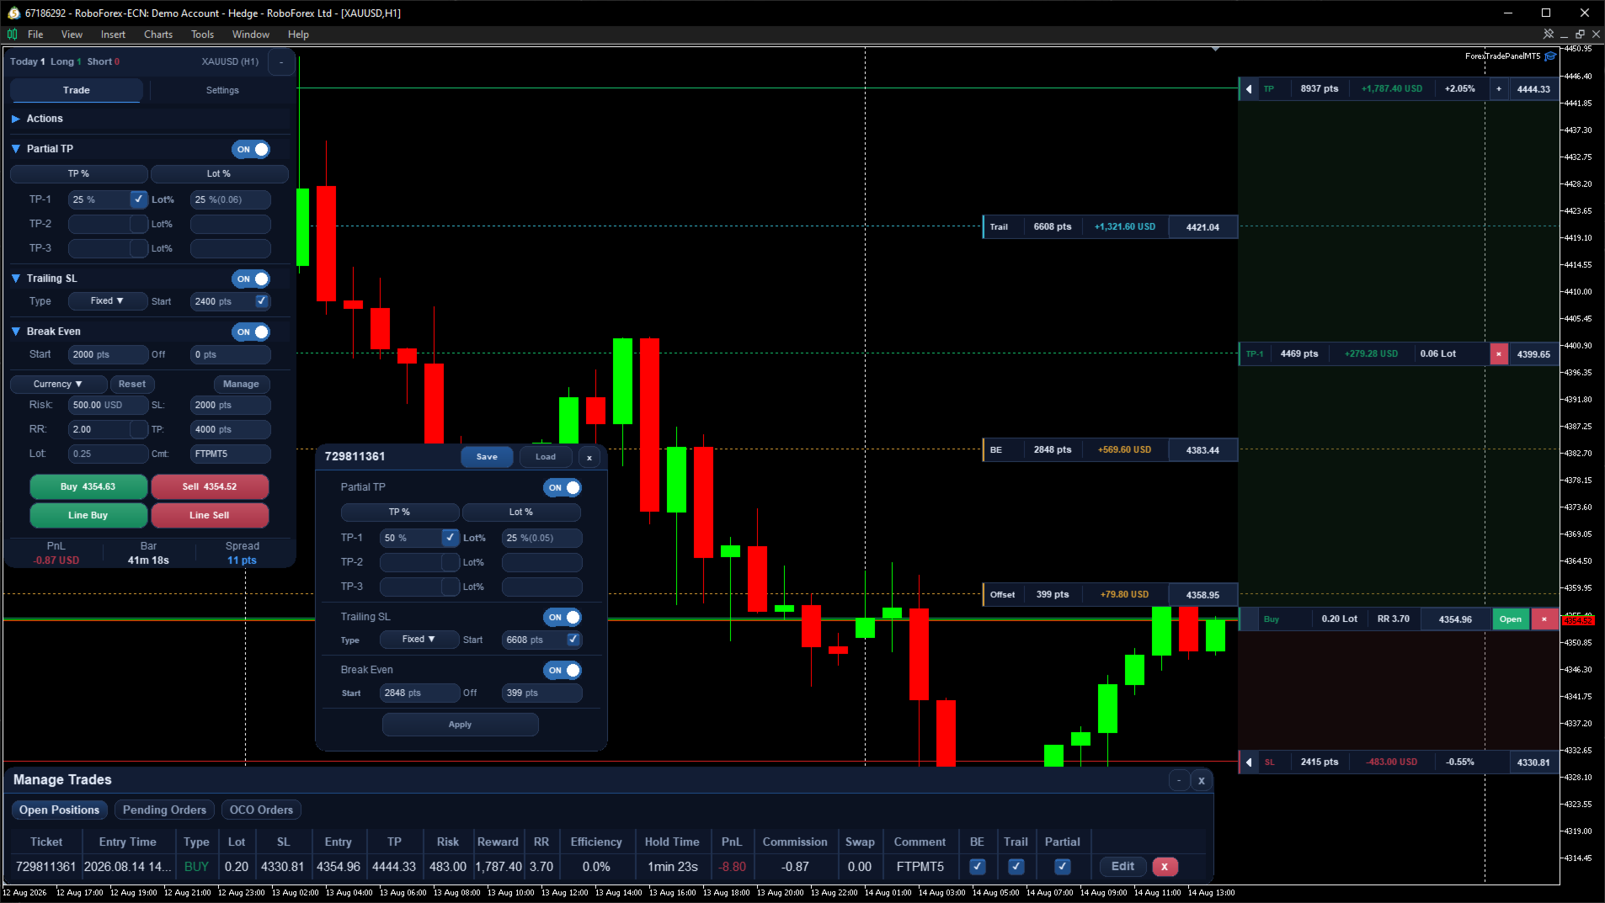Viewport: 1605px width, 903px height.
Task: Click the Break Even start 2848 pts field
Action: pos(419,693)
